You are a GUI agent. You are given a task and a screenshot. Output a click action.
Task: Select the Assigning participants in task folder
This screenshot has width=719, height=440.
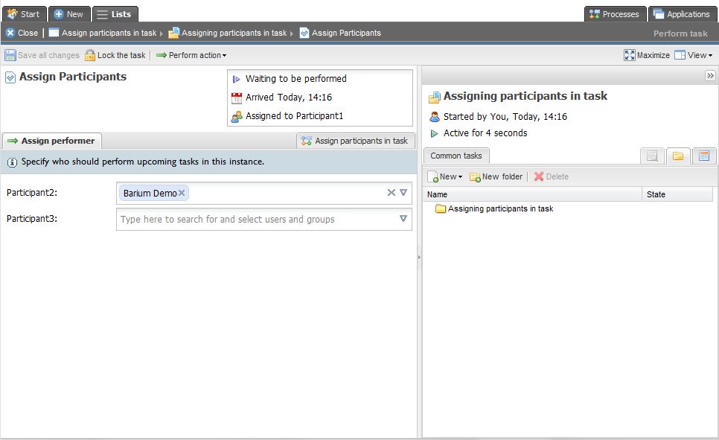pyautogui.click(x=499, y=209)
